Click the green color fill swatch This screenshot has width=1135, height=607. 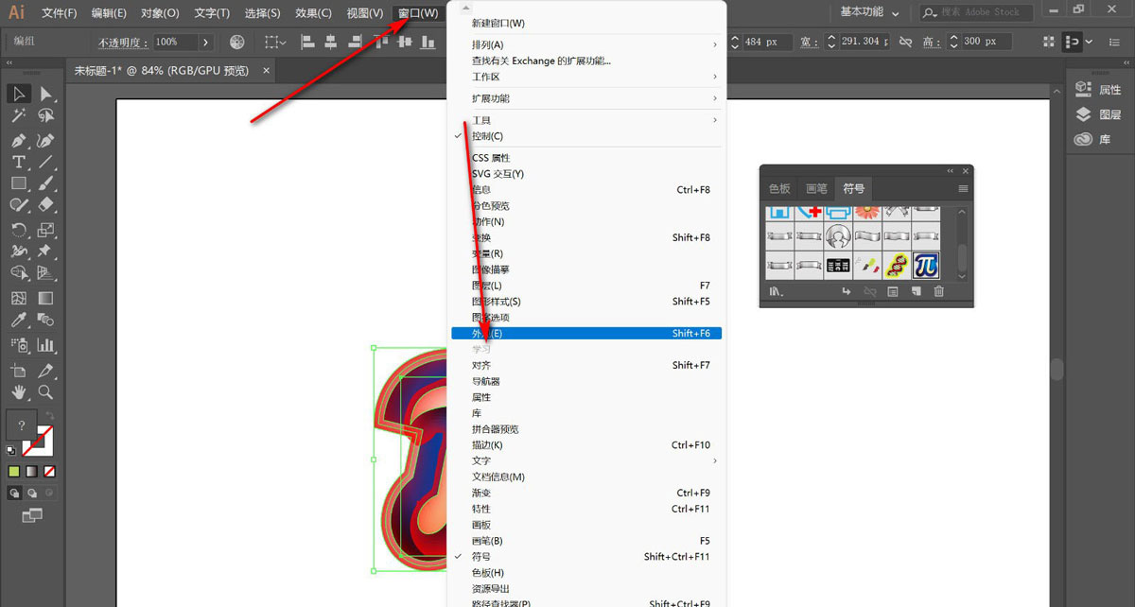click(x=14, y=471)
